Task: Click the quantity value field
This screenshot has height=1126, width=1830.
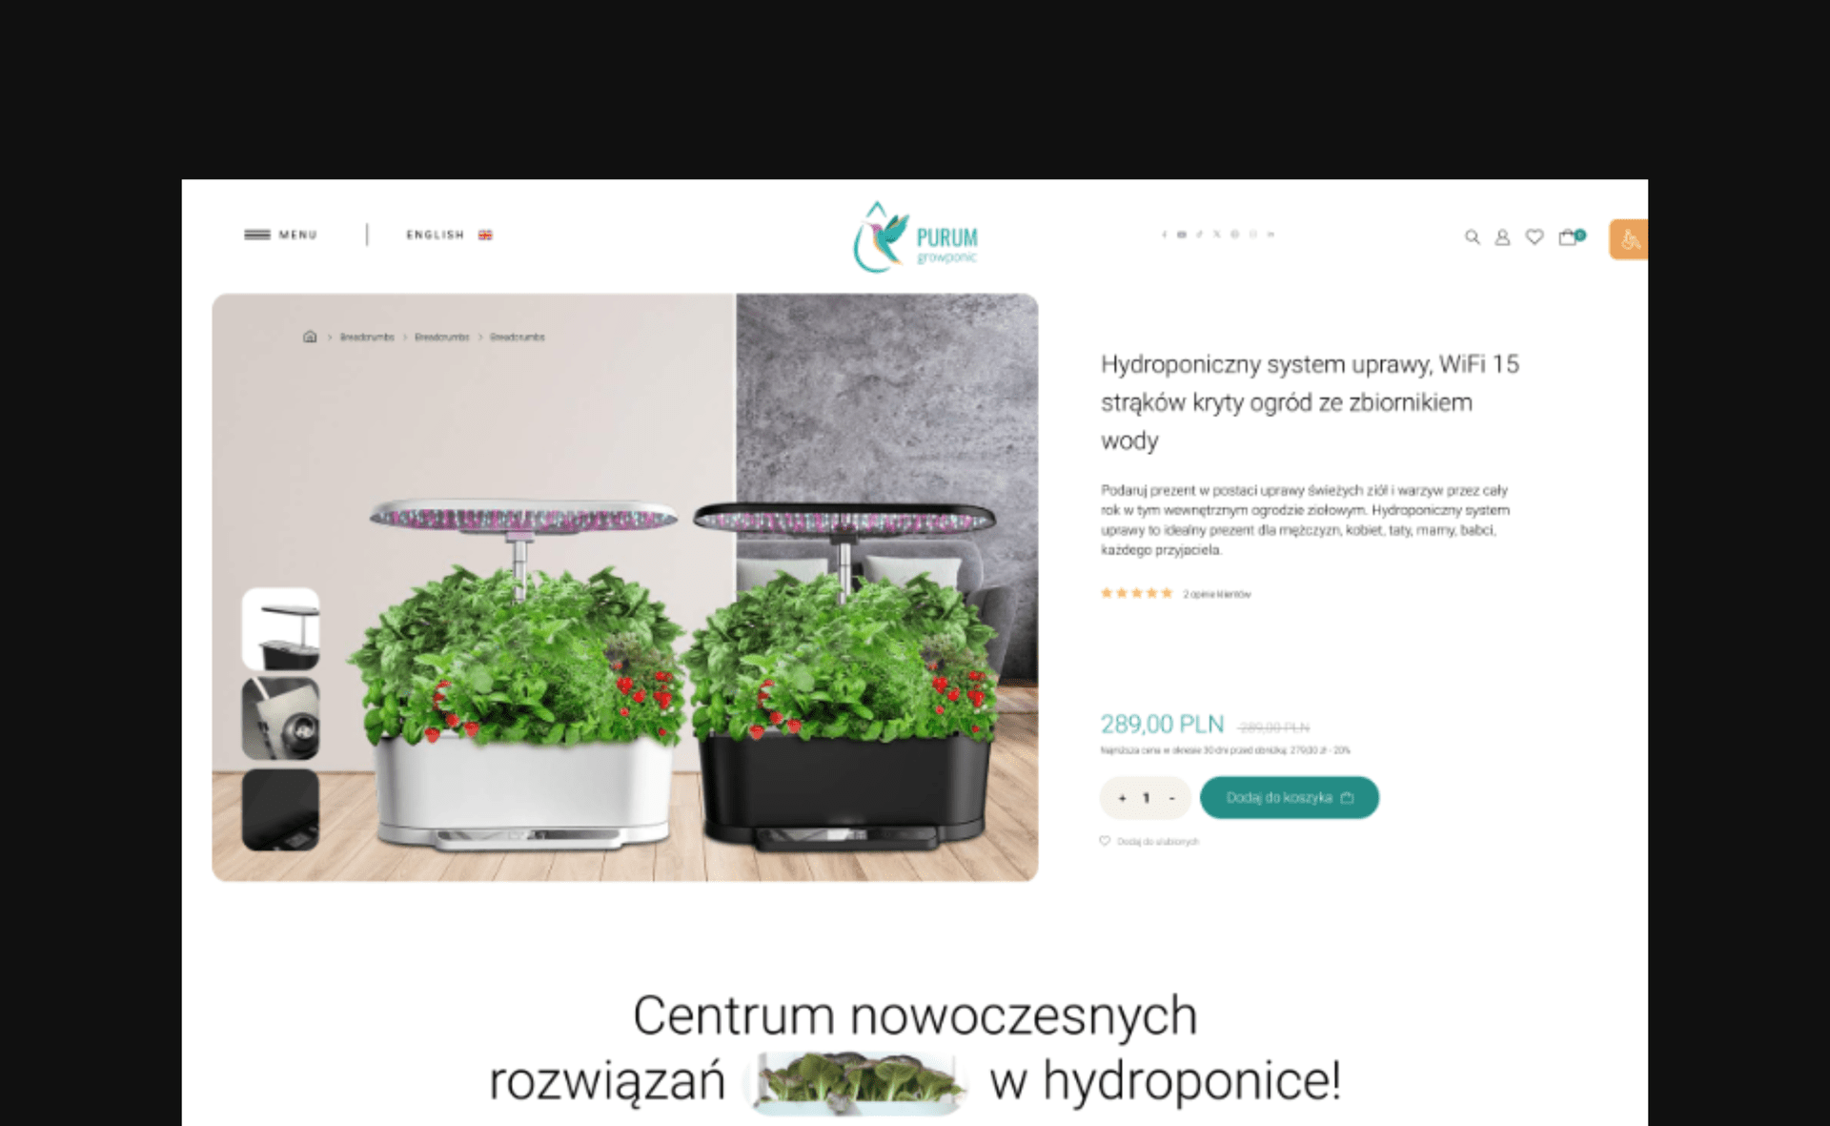Action: 1147,798
